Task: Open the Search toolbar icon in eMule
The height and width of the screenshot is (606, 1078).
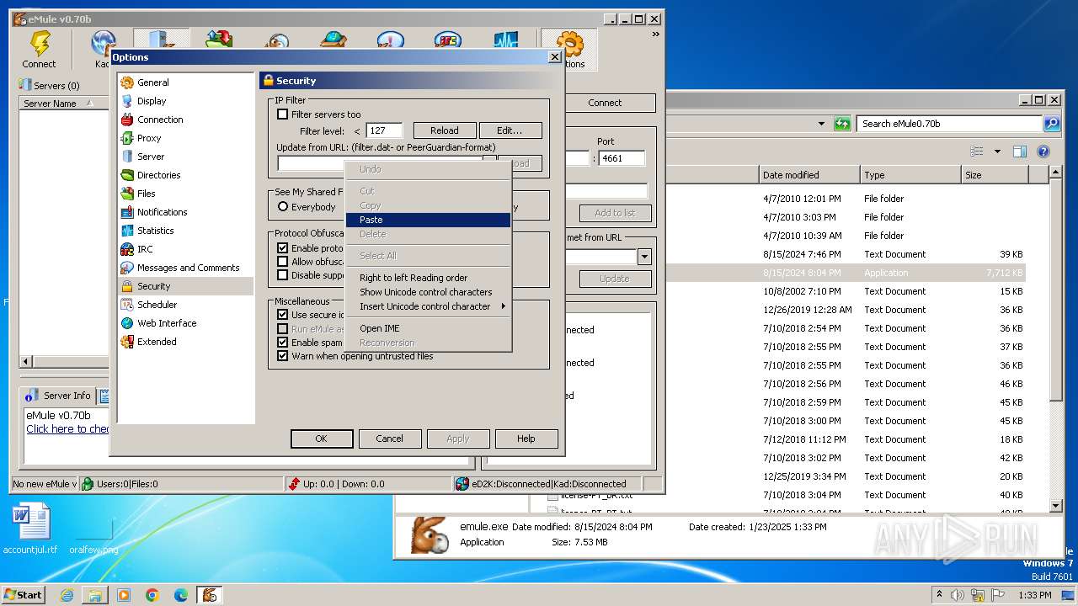Action: [275, 41]
